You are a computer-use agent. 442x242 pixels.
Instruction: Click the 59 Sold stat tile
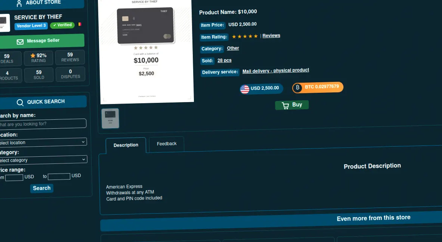tap(39, 75)
